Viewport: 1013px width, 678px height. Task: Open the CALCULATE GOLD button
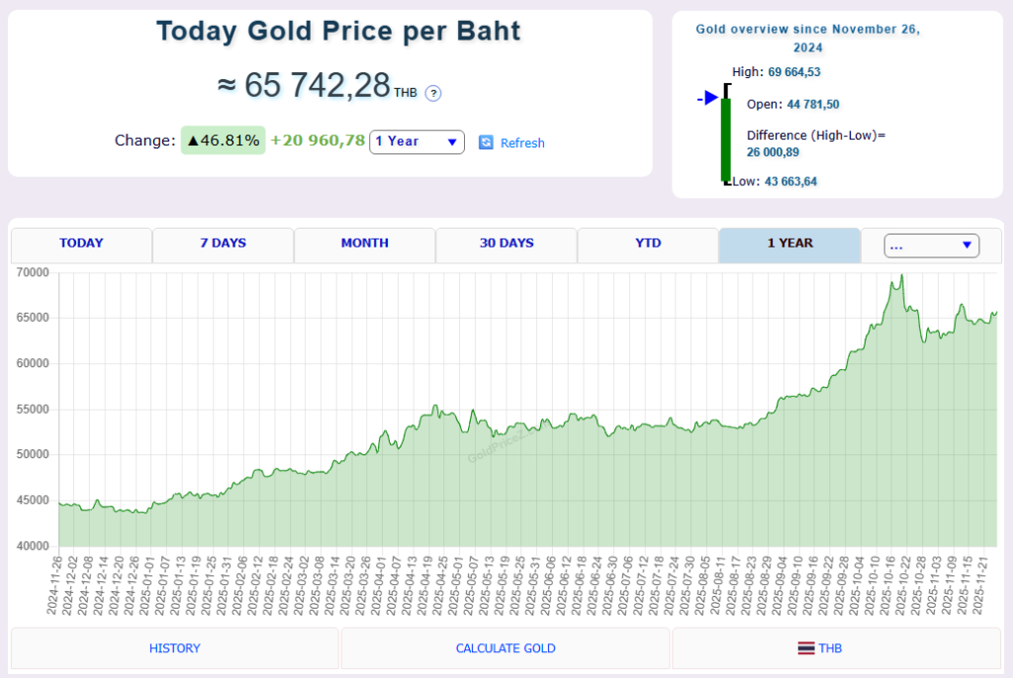(506, 648)
